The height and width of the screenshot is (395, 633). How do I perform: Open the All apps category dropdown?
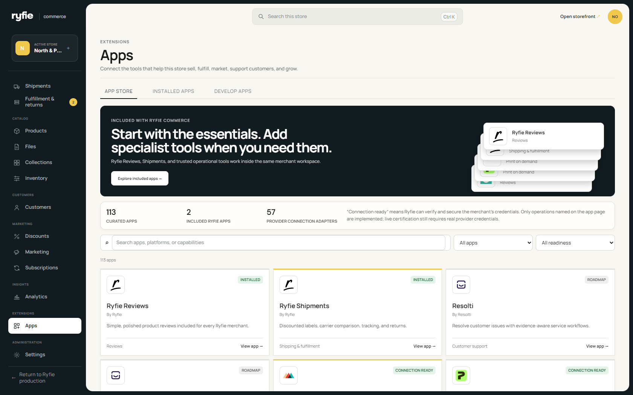tap(493, 243)
